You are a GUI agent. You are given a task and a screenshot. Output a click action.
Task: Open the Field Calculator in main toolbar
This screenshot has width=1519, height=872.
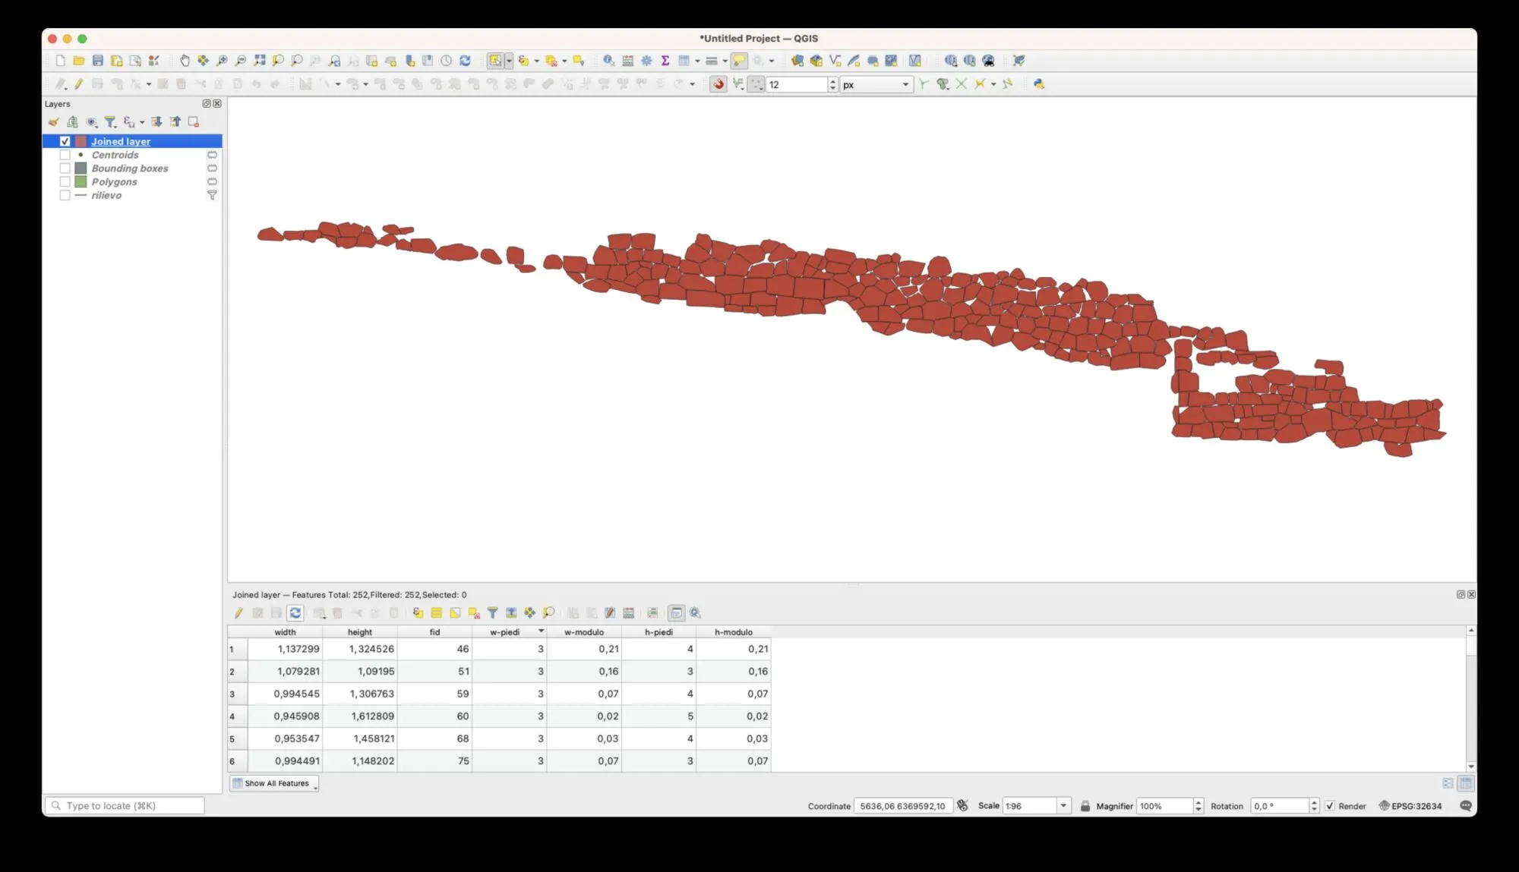point(628,61)
